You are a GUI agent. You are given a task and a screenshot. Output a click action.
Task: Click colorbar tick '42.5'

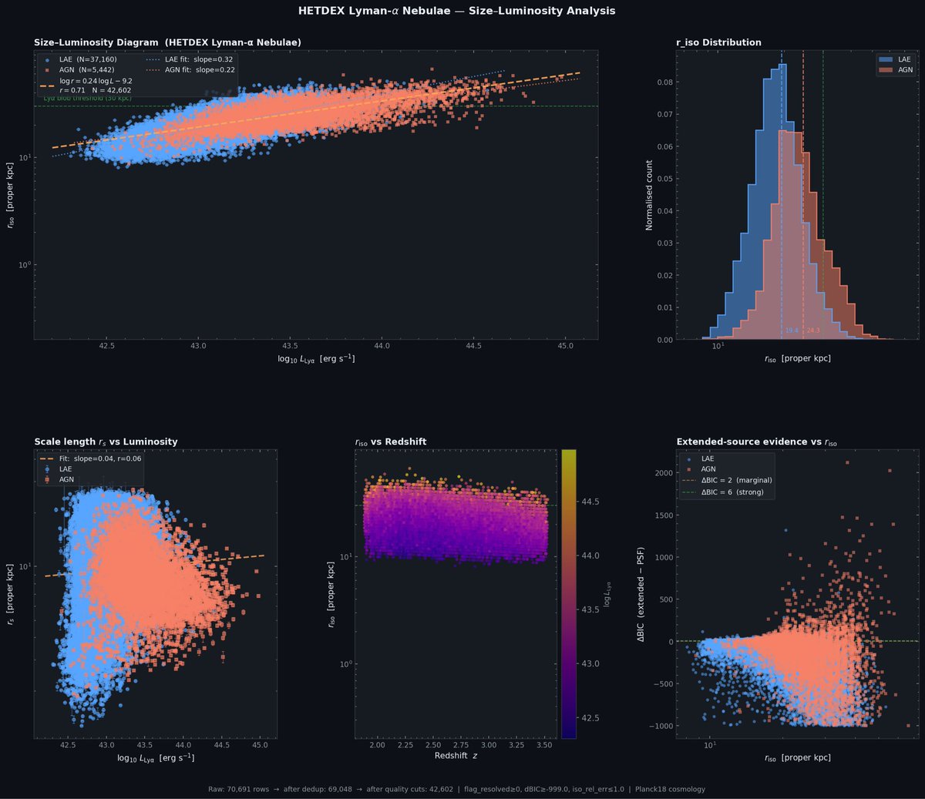pos(590,718)
